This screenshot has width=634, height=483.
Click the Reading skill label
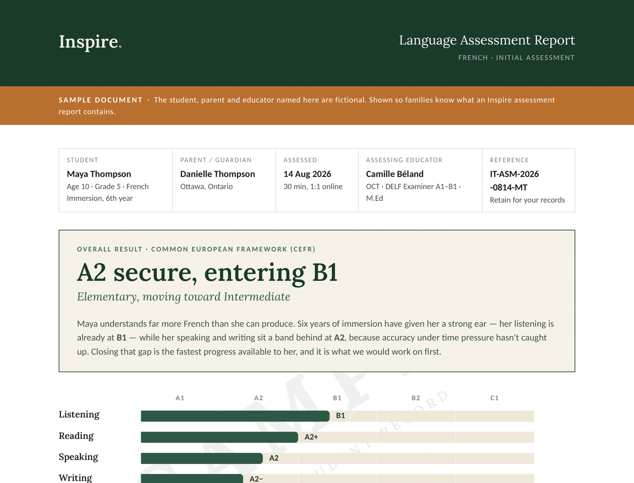[76, 436]
